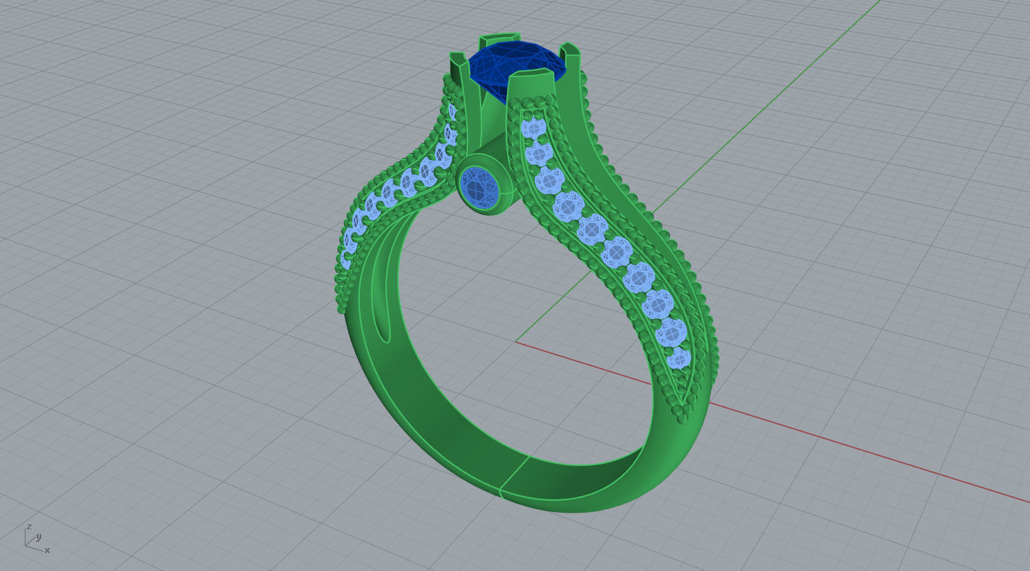
Task: Click the XYZ world axis icon
Action: coord(36,538)
